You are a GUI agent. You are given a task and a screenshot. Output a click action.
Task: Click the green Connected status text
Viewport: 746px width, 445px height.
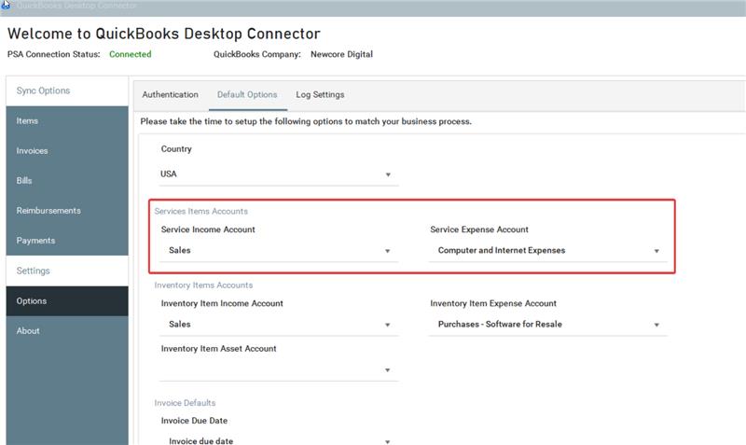131,54
